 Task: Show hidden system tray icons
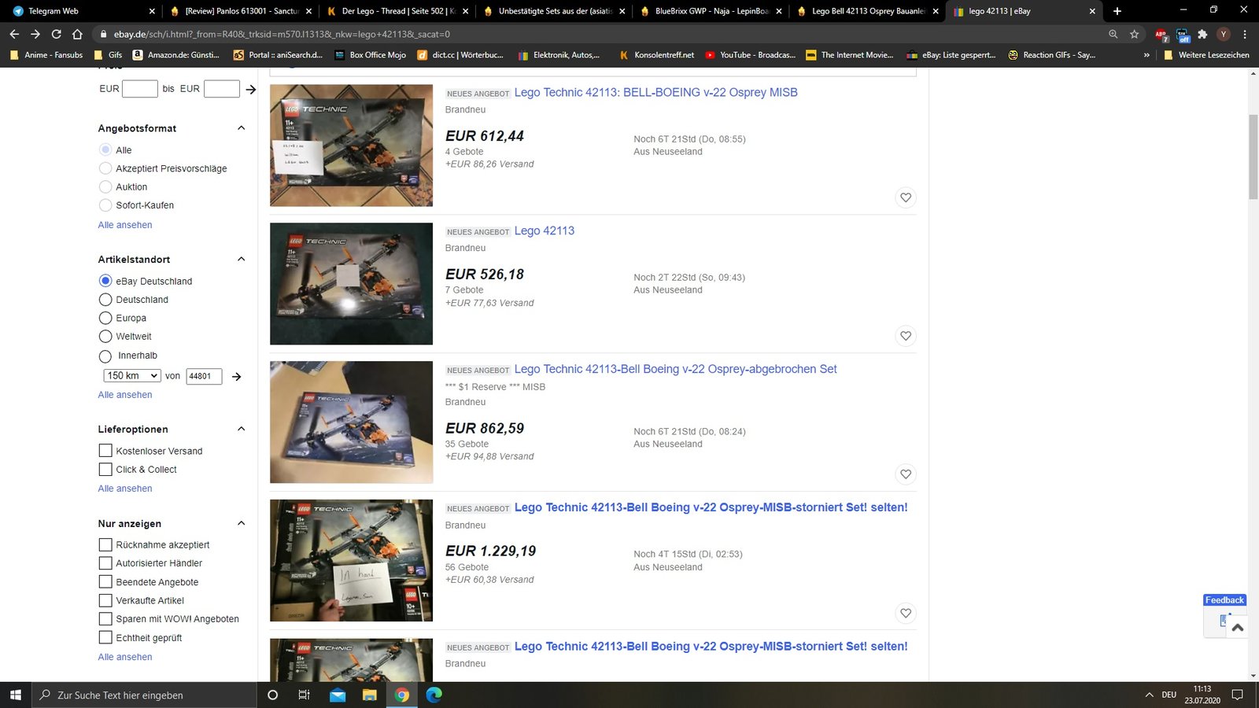[x=1150, y=695]
